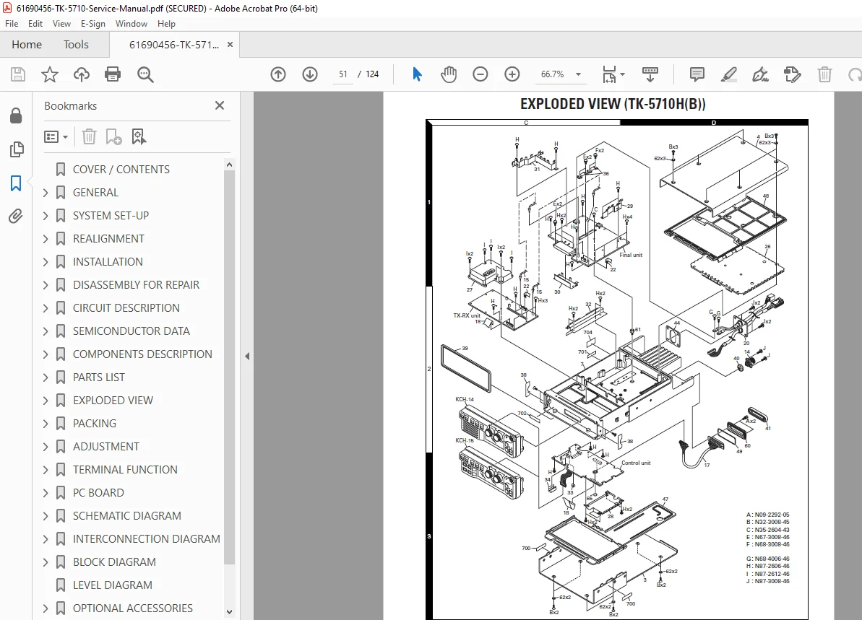Toggle the Bookmarks sidebar icon
Image resolution: width=862 pixels, height=620 pixels.
[16, 183]
